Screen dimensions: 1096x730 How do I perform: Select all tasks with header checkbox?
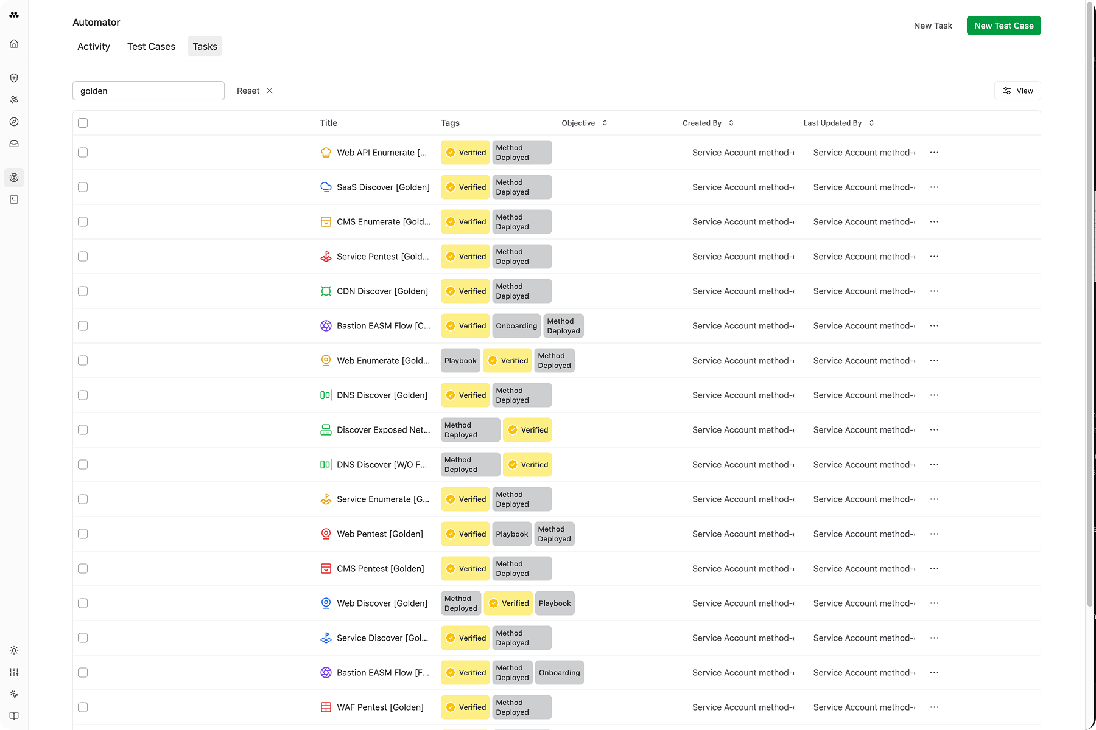tap(83, 123)
